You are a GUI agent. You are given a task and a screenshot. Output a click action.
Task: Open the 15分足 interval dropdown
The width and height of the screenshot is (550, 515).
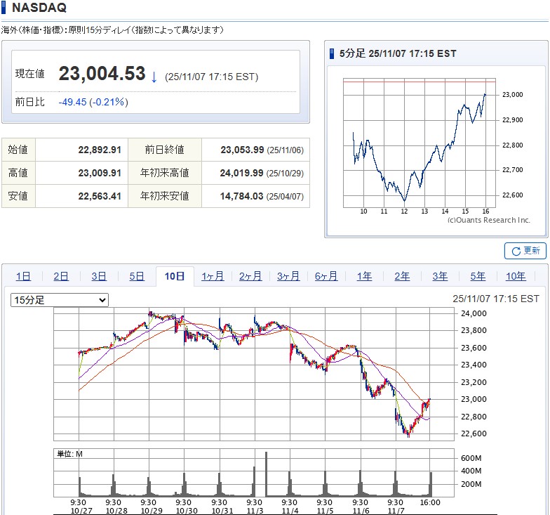(x=60, y=300)
